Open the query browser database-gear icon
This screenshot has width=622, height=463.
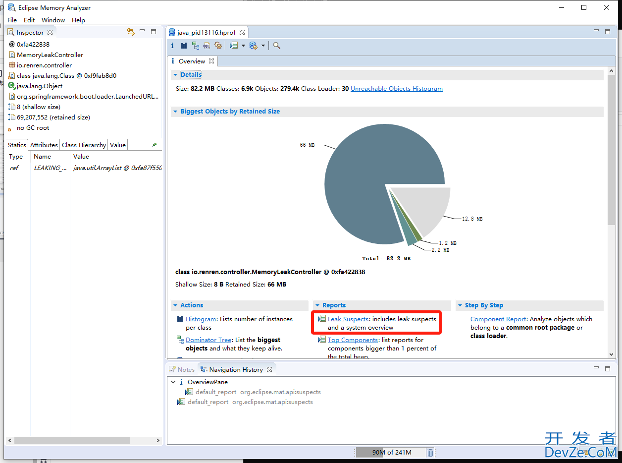click(x=253, y=46)
